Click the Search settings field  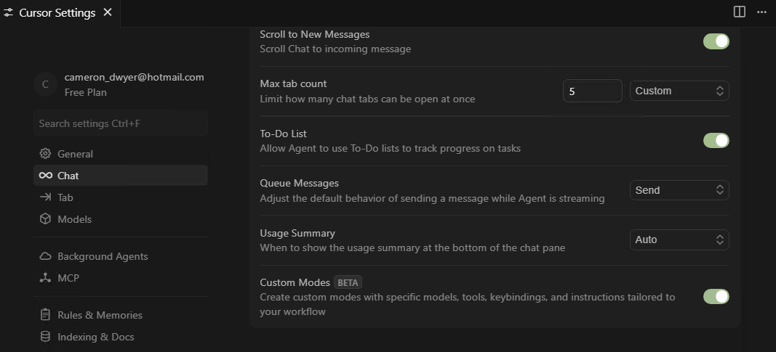[x=120, y=123]
